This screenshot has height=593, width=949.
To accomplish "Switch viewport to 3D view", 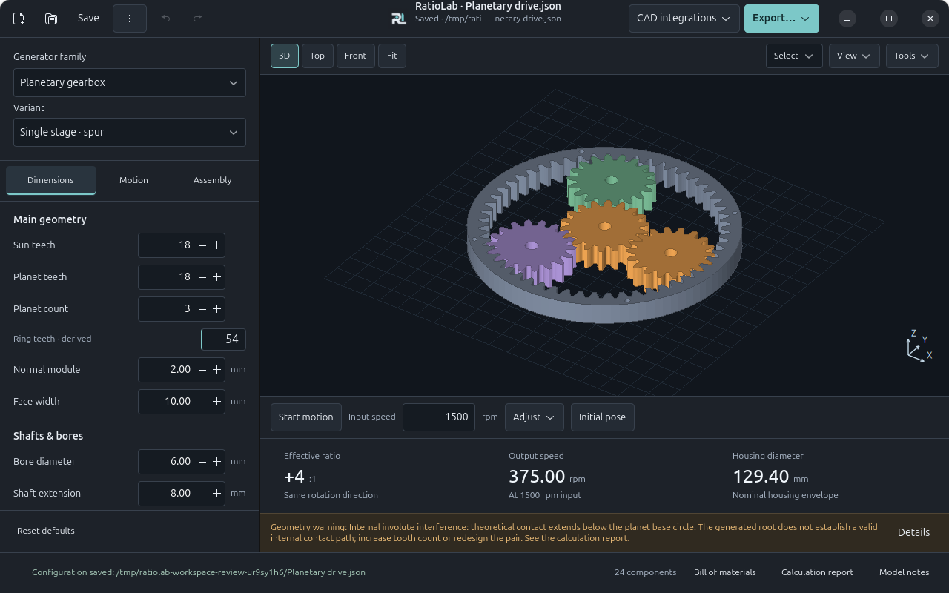I will [285, 56].
